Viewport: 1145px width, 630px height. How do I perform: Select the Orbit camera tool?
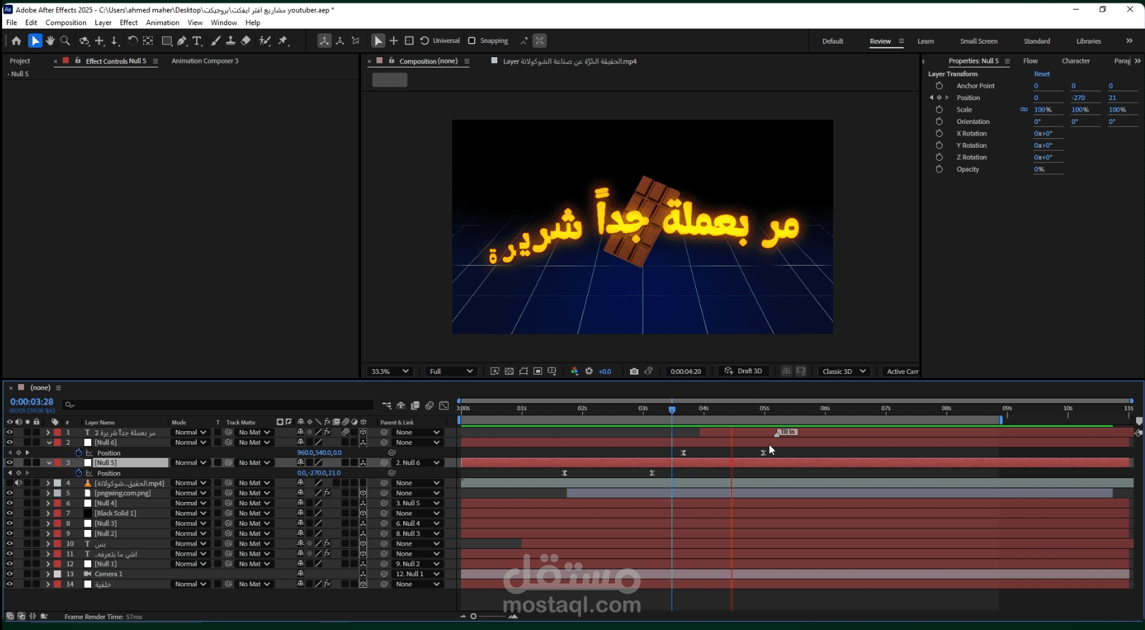(x=84, y=41)
